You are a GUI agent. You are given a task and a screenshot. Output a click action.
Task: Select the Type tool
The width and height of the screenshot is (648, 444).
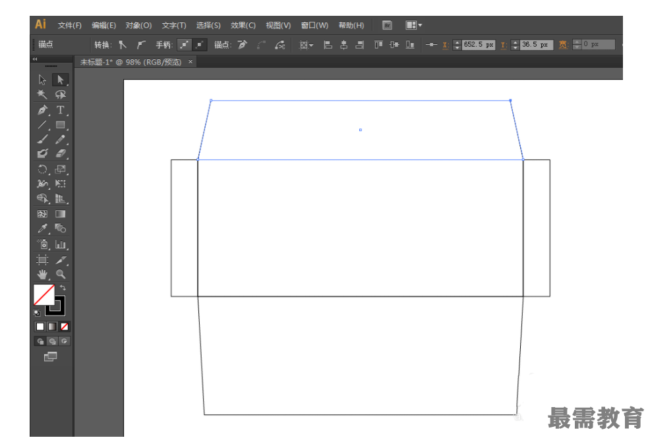[x=61, y=110]
